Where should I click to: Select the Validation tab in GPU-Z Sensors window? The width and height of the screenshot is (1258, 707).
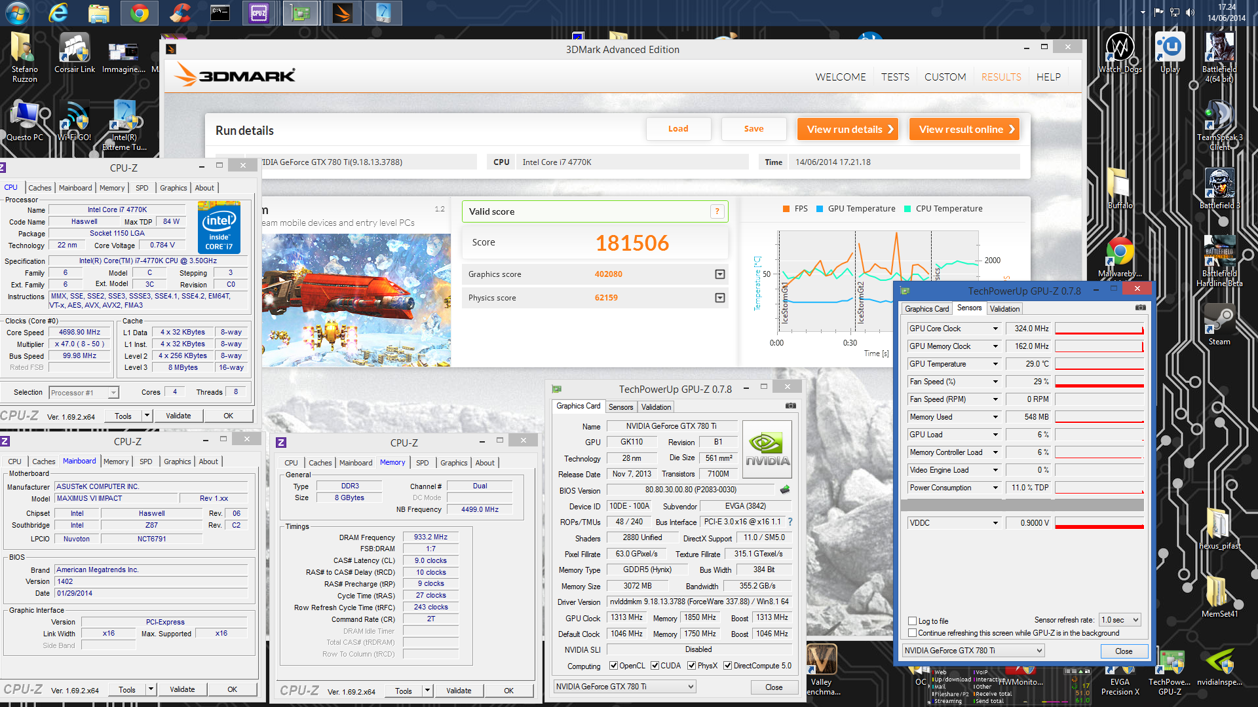pyautogui.click(x=1004, y=309)
